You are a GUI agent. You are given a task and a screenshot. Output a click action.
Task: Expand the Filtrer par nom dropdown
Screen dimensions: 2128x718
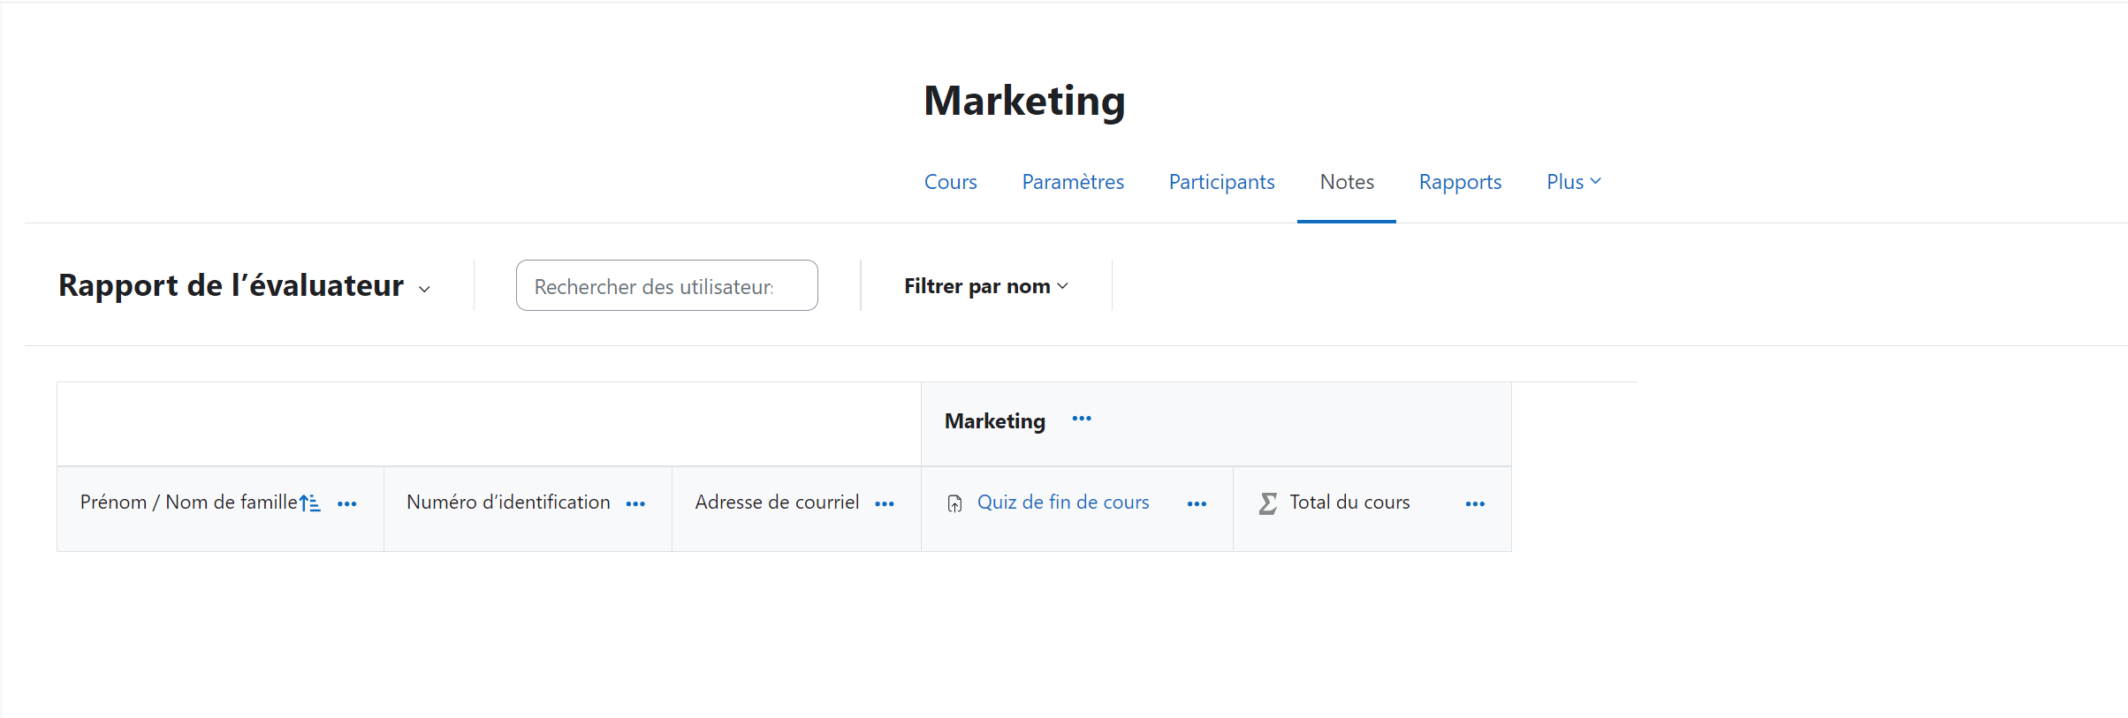point(985,286)
